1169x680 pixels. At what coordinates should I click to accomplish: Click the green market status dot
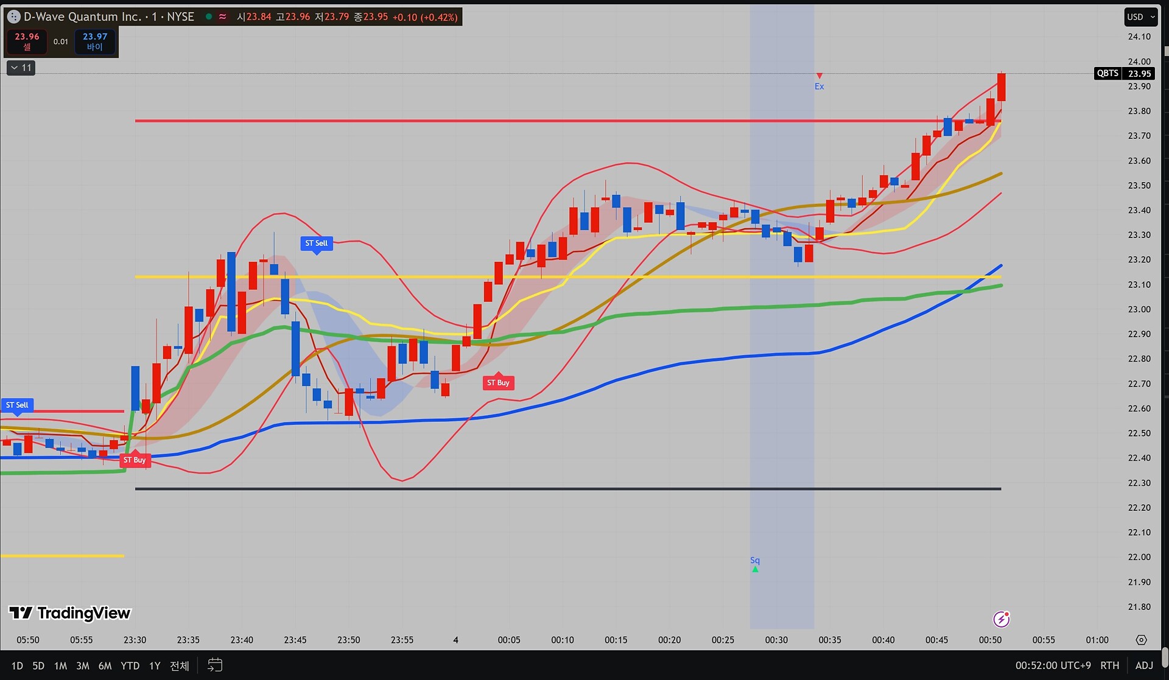tap(209, 16)
